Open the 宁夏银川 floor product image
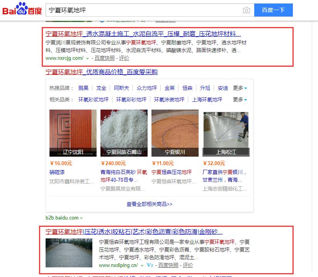The image size is (318, 277). click(175, 133)
